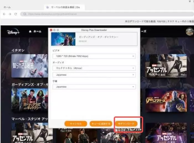The image size is (194, 143).
Task: Click the search magnifier icon in address bar
Action: pos(25,14)
